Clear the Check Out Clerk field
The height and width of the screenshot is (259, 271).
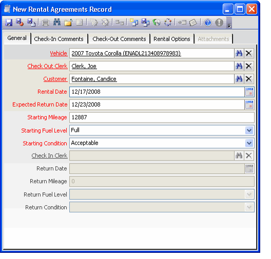pos(249,66)
